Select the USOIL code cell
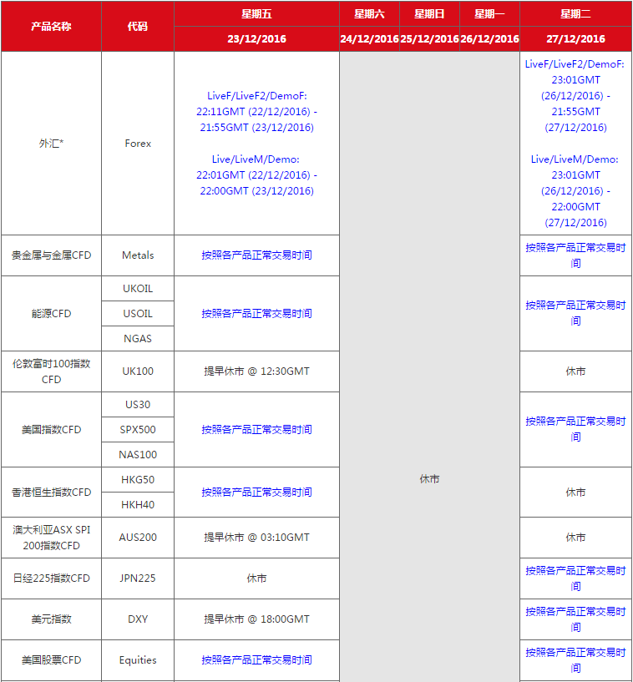 [138, 314]
